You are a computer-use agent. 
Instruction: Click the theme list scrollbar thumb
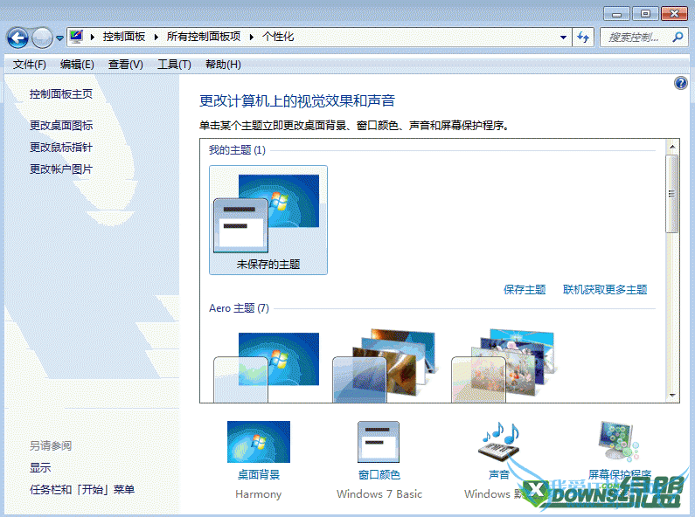coord(672,194)
